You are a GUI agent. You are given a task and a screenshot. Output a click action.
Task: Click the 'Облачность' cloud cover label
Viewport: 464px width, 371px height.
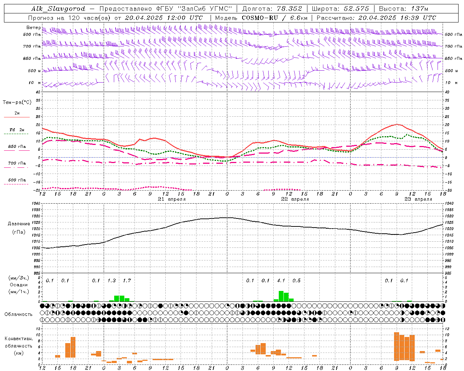pos(18,314)
